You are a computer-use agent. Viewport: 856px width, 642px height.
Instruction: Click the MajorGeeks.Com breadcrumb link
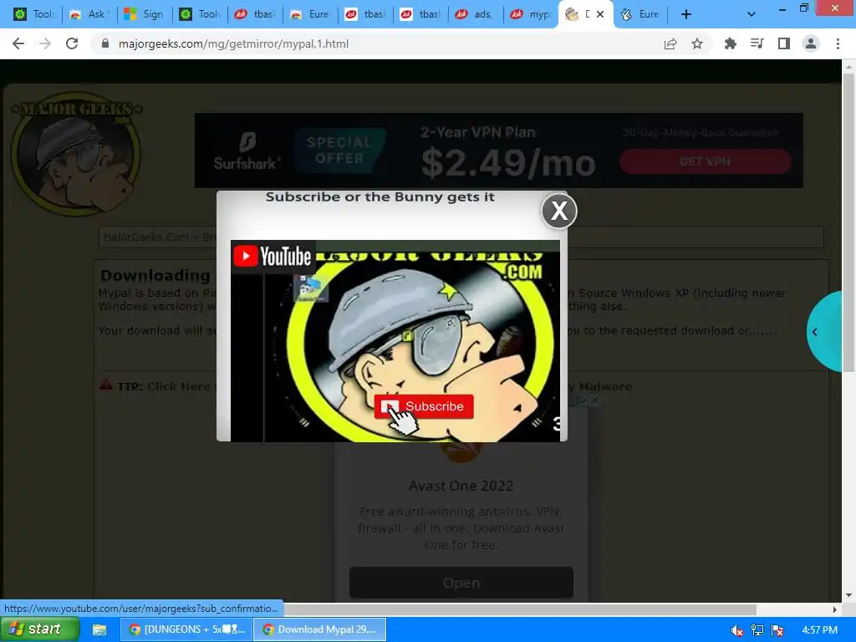point(145,237)
